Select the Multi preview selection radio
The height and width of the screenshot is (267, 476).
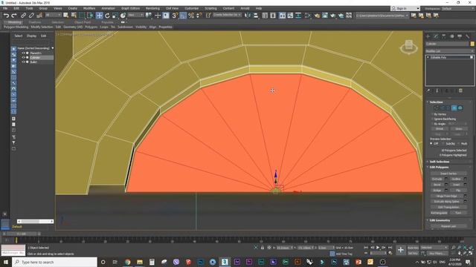pos(459,143)
